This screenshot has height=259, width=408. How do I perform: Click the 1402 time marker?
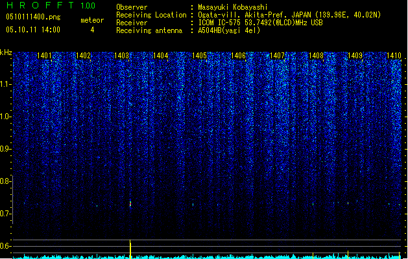coord(83,56)
